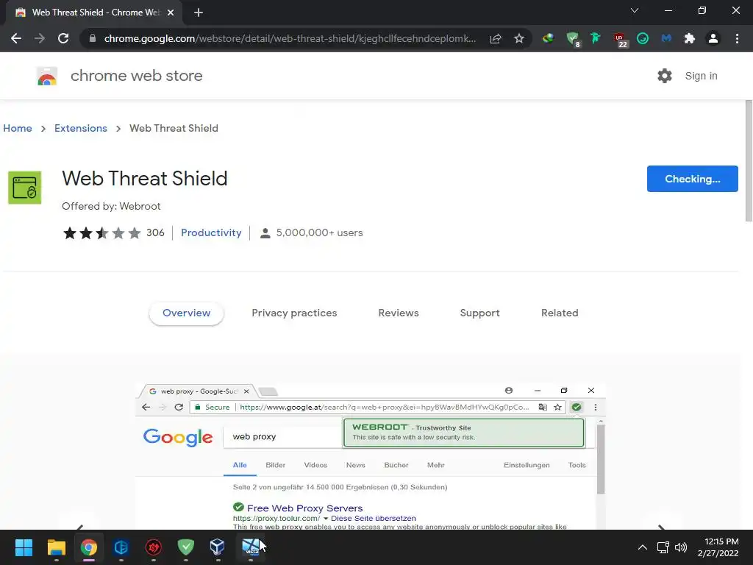Open the Vista VM taskbar icon
The image size is (753, 565).
[x=250, y=547]
